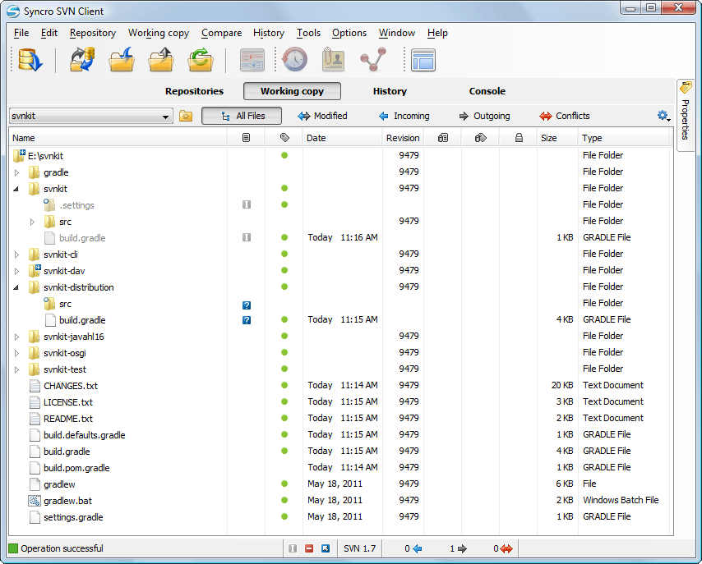Open the Revision Graph icon

point(373,59)
